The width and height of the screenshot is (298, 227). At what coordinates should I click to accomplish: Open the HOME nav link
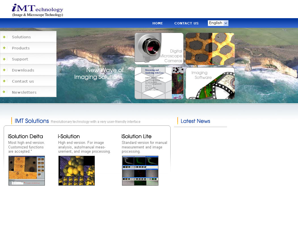coord(158,23)
